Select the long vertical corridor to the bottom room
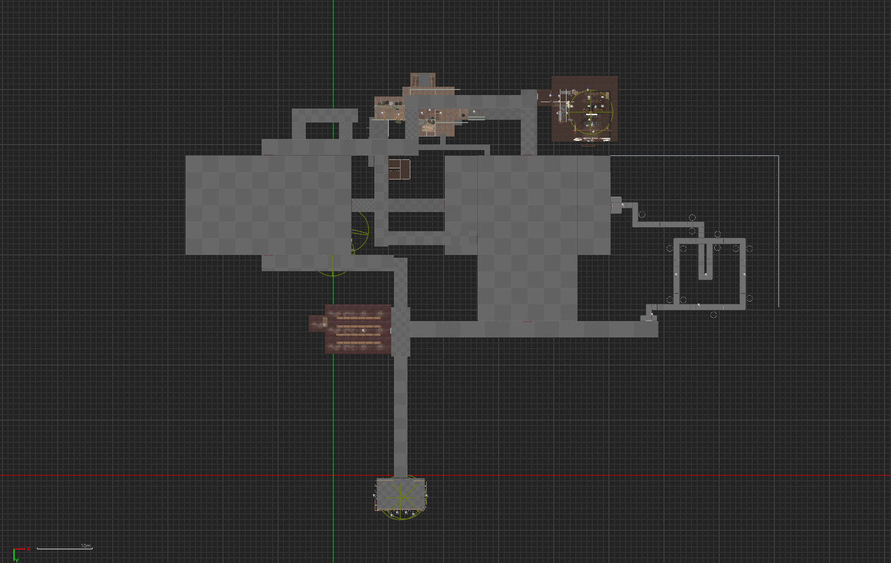 click(401, 415)
